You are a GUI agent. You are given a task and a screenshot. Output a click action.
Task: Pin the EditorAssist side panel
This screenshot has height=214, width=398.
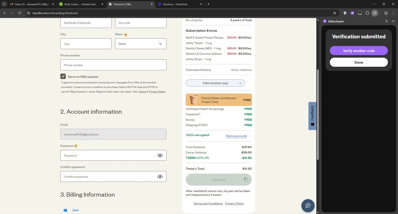[387, 21]
